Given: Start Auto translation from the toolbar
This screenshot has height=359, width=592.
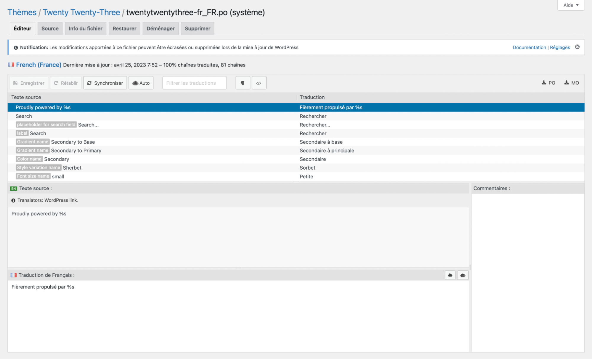Looking at the screenshot, I should point(141,83).
